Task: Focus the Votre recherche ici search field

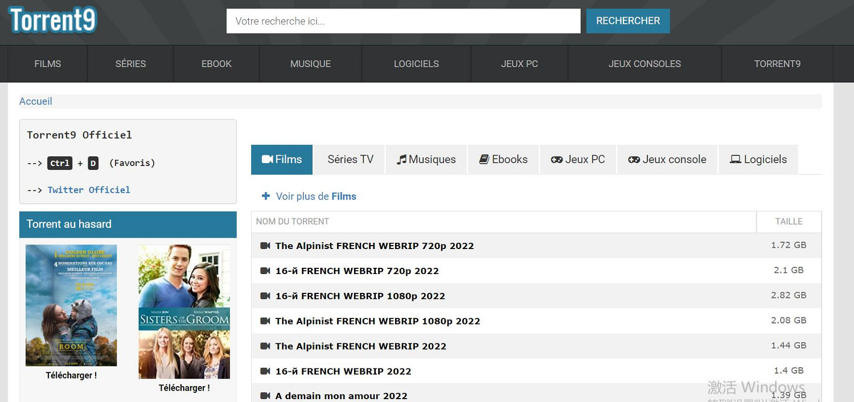Action: coord(403,21)
